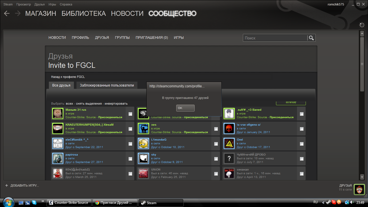Viewport: 368px width, 207px height.
Task: Open Маньяк 31 rus avatar
Action: coord(58,114)
